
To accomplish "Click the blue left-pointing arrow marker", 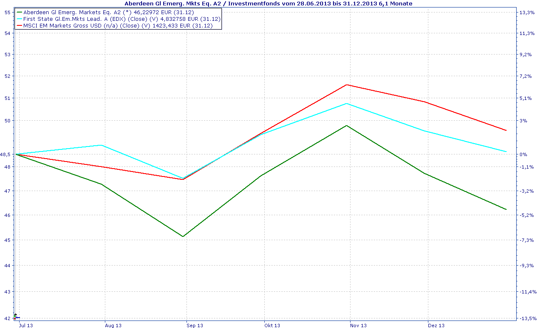I will [x=18, y=318].
